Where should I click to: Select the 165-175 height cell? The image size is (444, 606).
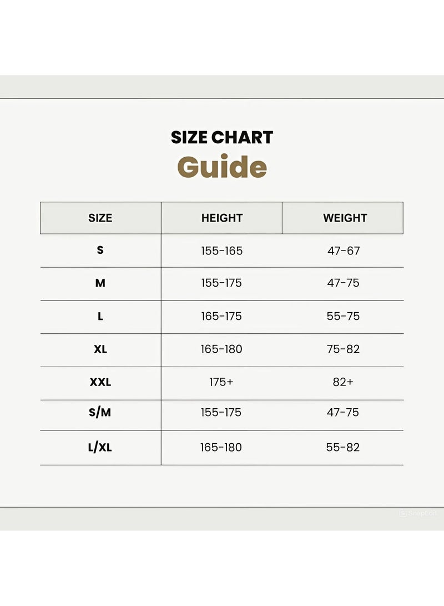pyautogui.click(x=221, y=316)
